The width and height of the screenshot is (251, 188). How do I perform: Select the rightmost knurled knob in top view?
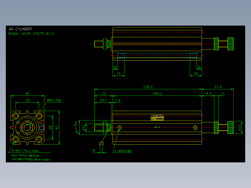point(230,44)
